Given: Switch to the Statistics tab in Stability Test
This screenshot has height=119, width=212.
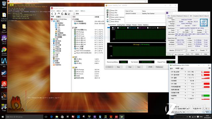Looking at the screenshot, I should pos(146,25).
